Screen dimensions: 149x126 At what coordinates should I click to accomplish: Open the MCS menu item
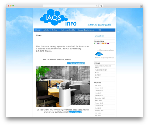pos(100,30)
